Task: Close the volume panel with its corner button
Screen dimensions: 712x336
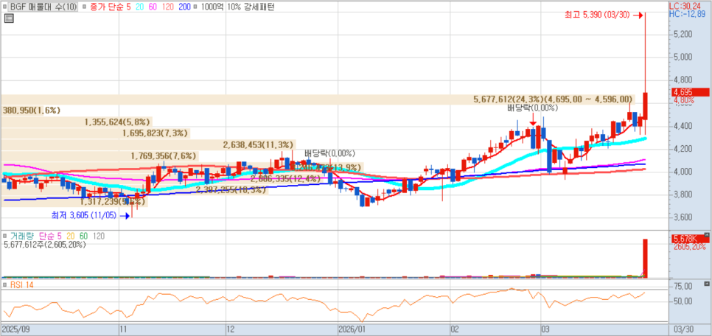Action: click(x=706, y=235)
